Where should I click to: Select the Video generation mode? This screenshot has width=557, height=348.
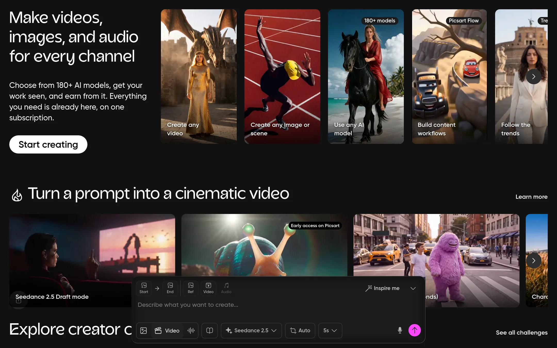[x=167, y=330]
